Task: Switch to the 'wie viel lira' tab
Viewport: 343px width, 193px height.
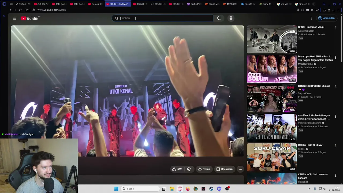Action: click(285, 4)
